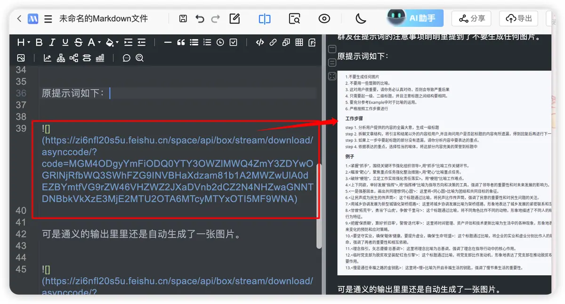
Task: Insert a flowchart blocks icon
Action: pos(87,58)
